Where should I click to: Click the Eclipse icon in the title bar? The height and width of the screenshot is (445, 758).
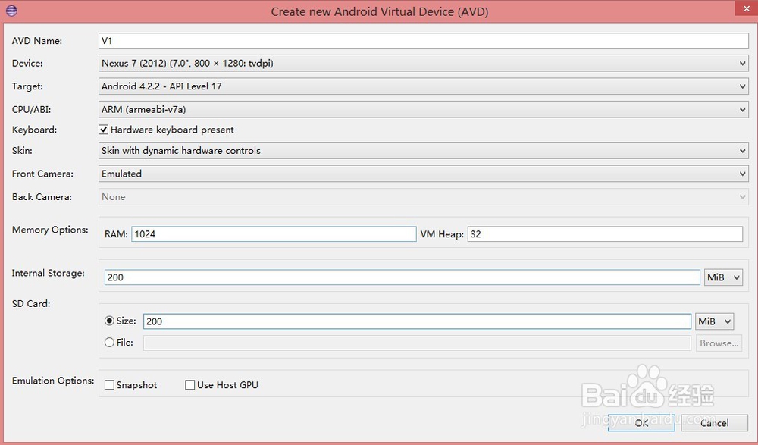11,11
